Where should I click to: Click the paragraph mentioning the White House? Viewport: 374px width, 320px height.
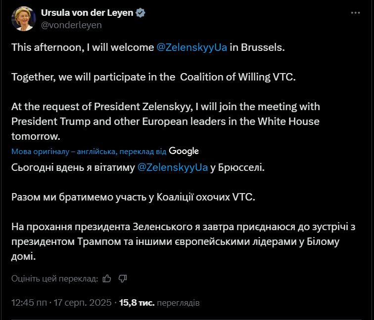coord(165,121)
